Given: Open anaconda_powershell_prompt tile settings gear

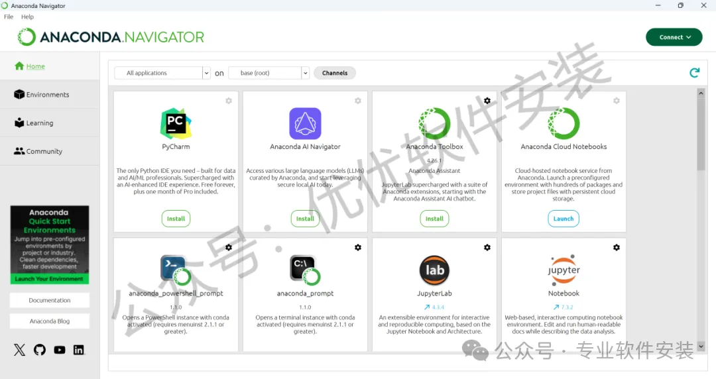Looking at the screenshot, I should tap(229, 248).
